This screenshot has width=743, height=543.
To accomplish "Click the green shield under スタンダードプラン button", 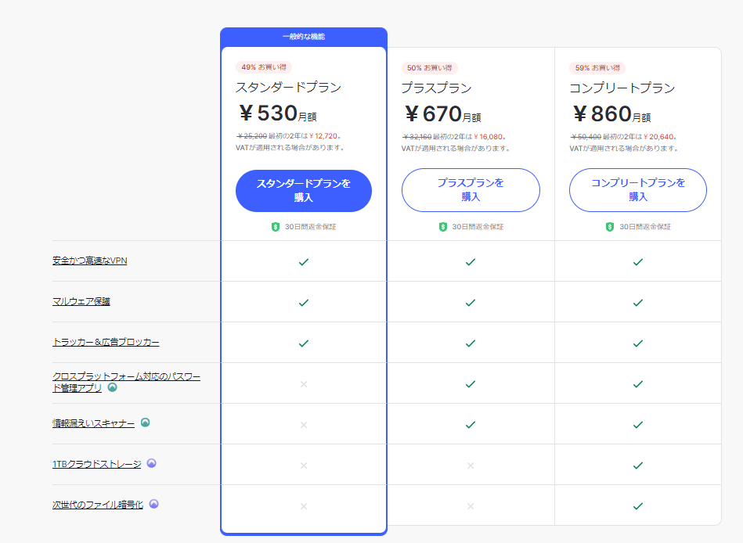I will pos(276,227).
